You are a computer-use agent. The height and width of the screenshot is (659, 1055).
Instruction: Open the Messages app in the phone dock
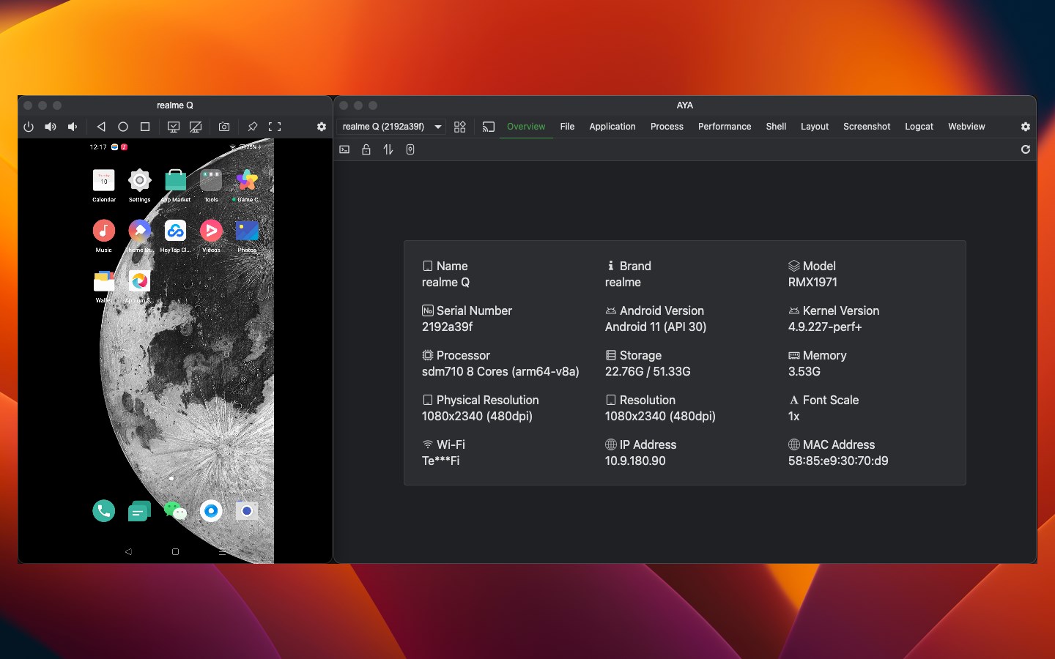139,510
